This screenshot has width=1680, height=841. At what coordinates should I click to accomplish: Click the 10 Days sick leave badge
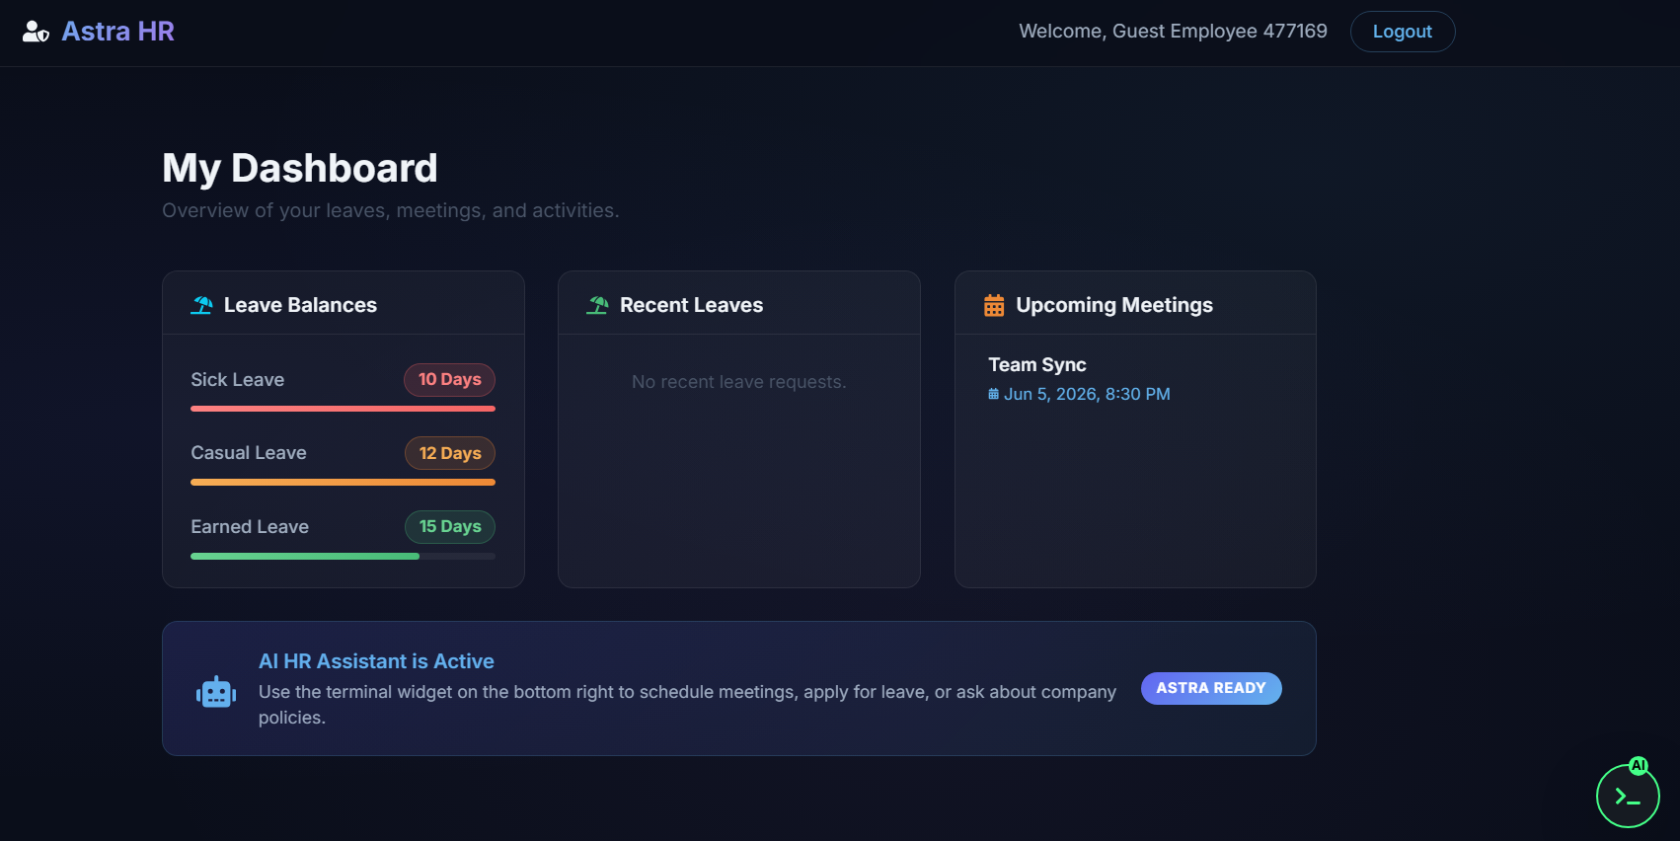click(449, 379)
